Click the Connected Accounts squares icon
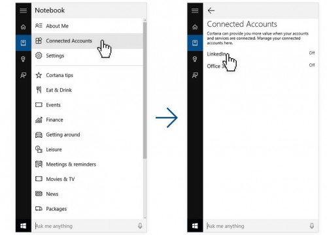Screen dimensions: 327x235 tap(39, 40)
